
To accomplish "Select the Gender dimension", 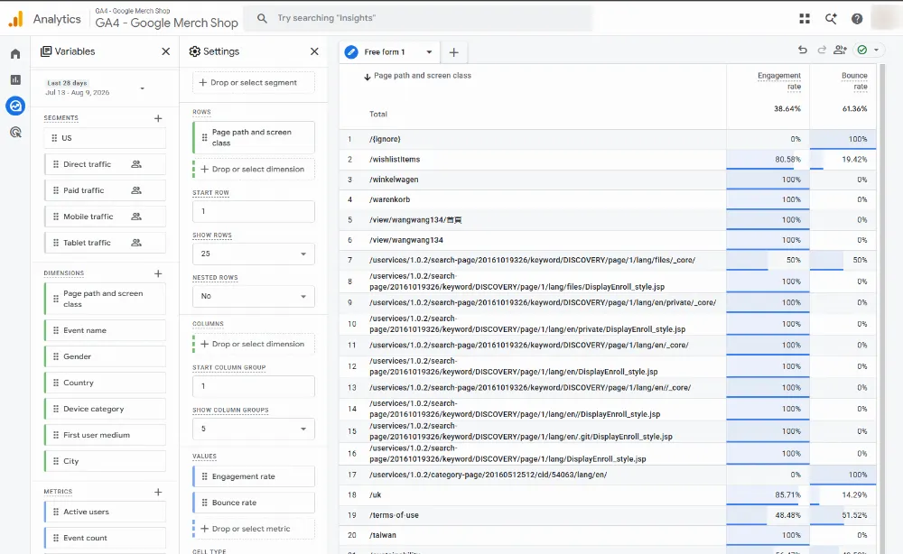I will pos(105,356).
